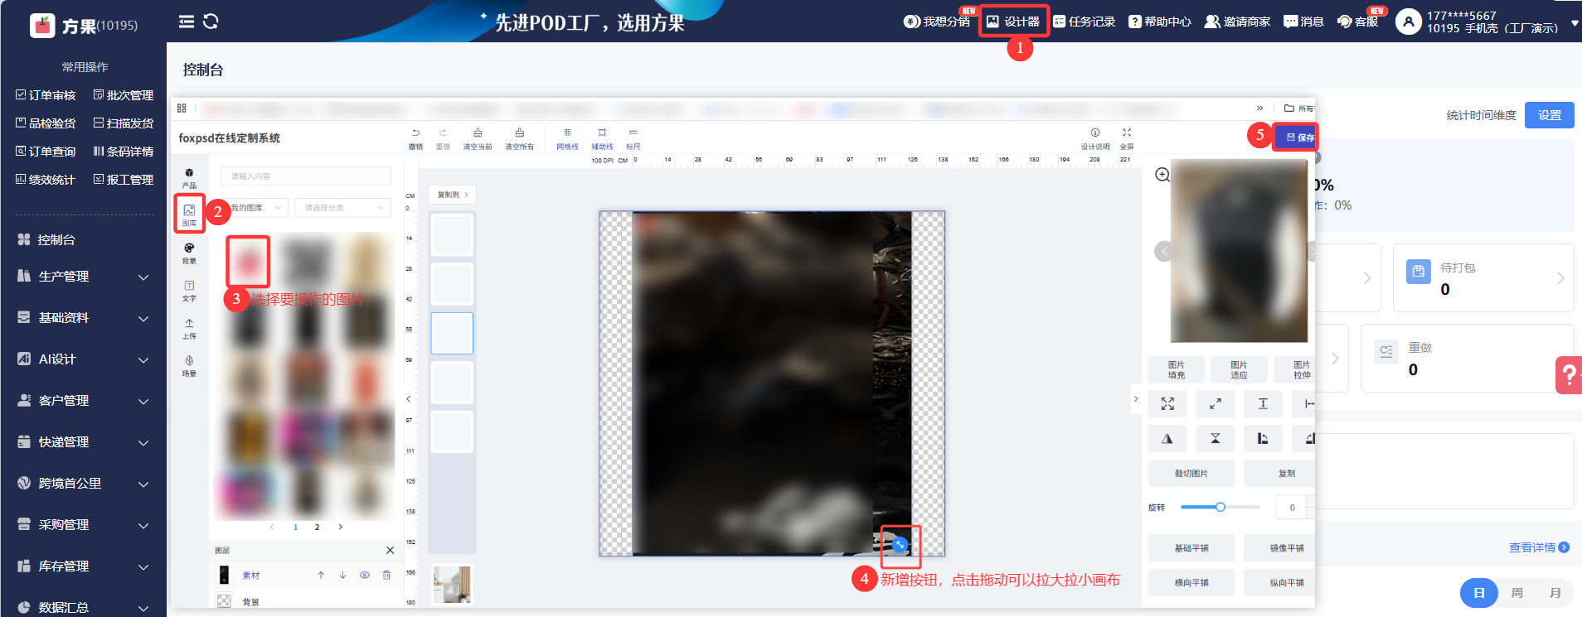Click the fit-to-canvas expand arrows icon
Viewport: 1582px width, 617px height.
[x=1167, y=403]
